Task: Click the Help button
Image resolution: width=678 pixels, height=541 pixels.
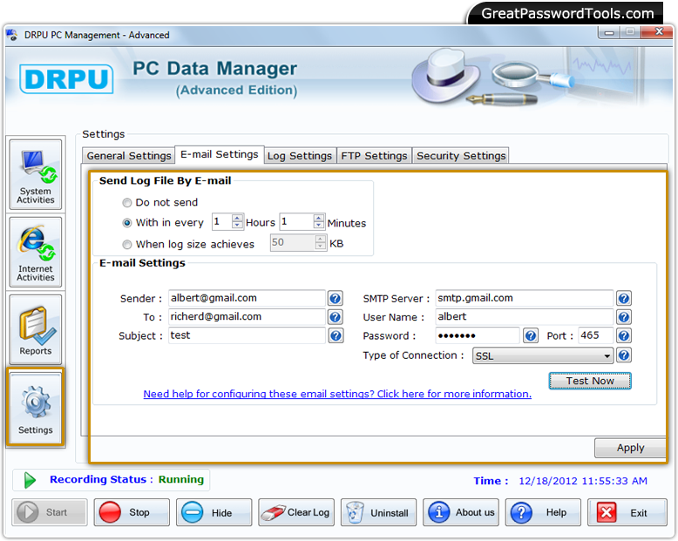Action: point(543,512)
